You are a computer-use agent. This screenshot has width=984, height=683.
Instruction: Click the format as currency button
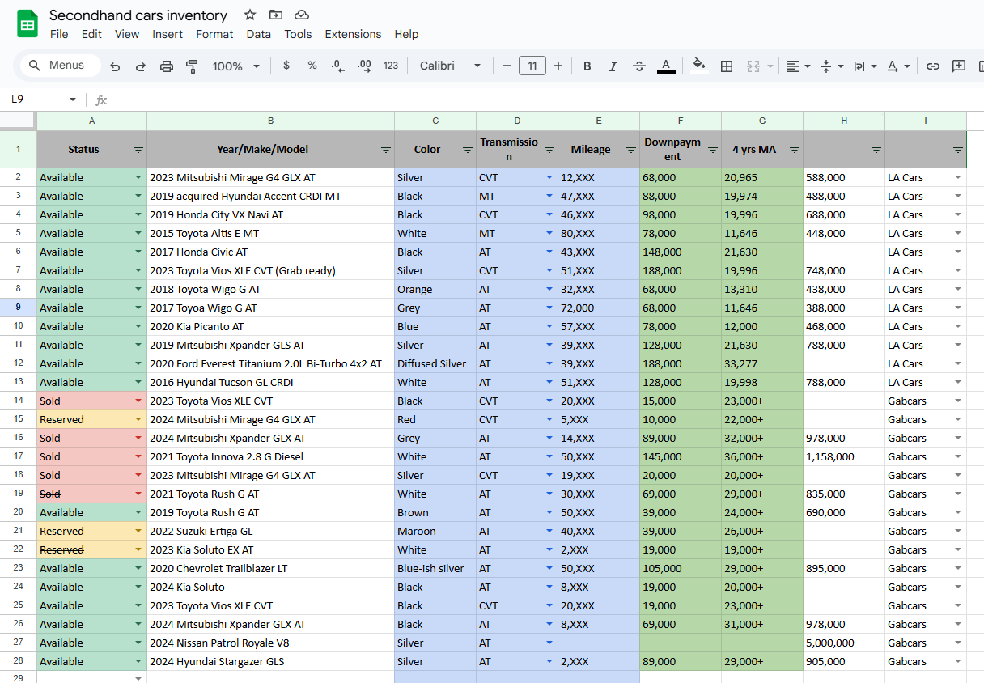coord(286,66)
